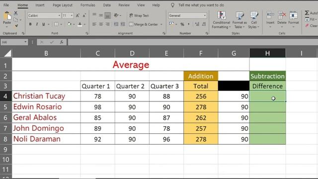Align text left

(x=94, y=24)
